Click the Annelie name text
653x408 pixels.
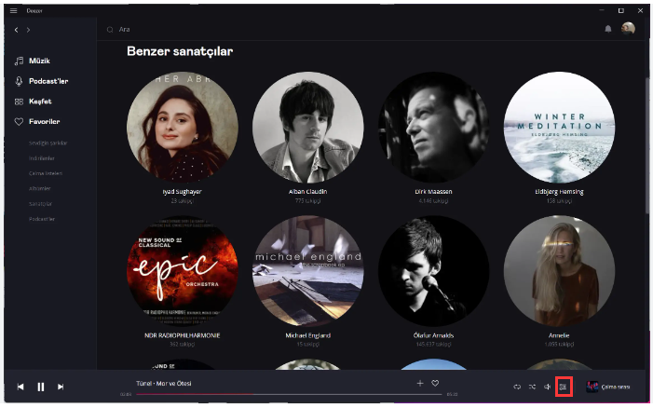point(559,335)
